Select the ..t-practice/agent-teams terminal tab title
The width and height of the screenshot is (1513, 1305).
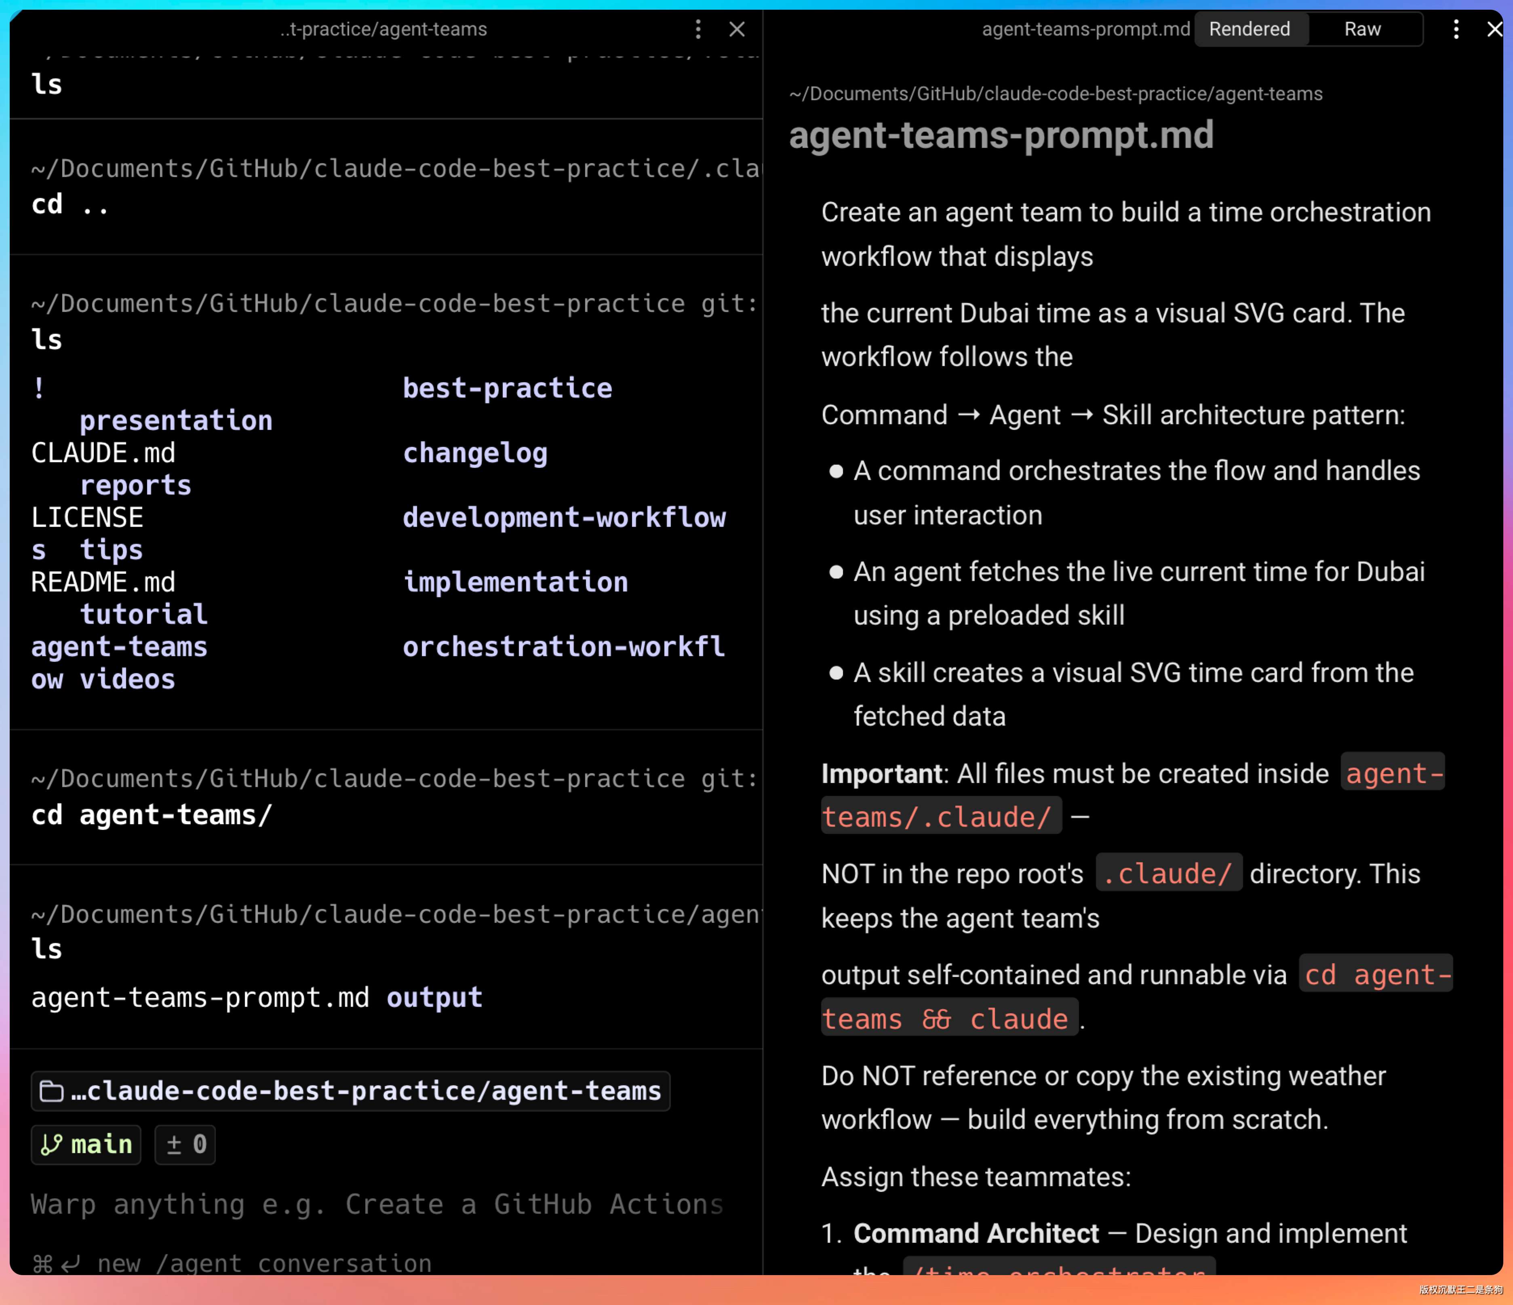pos(384,29)
